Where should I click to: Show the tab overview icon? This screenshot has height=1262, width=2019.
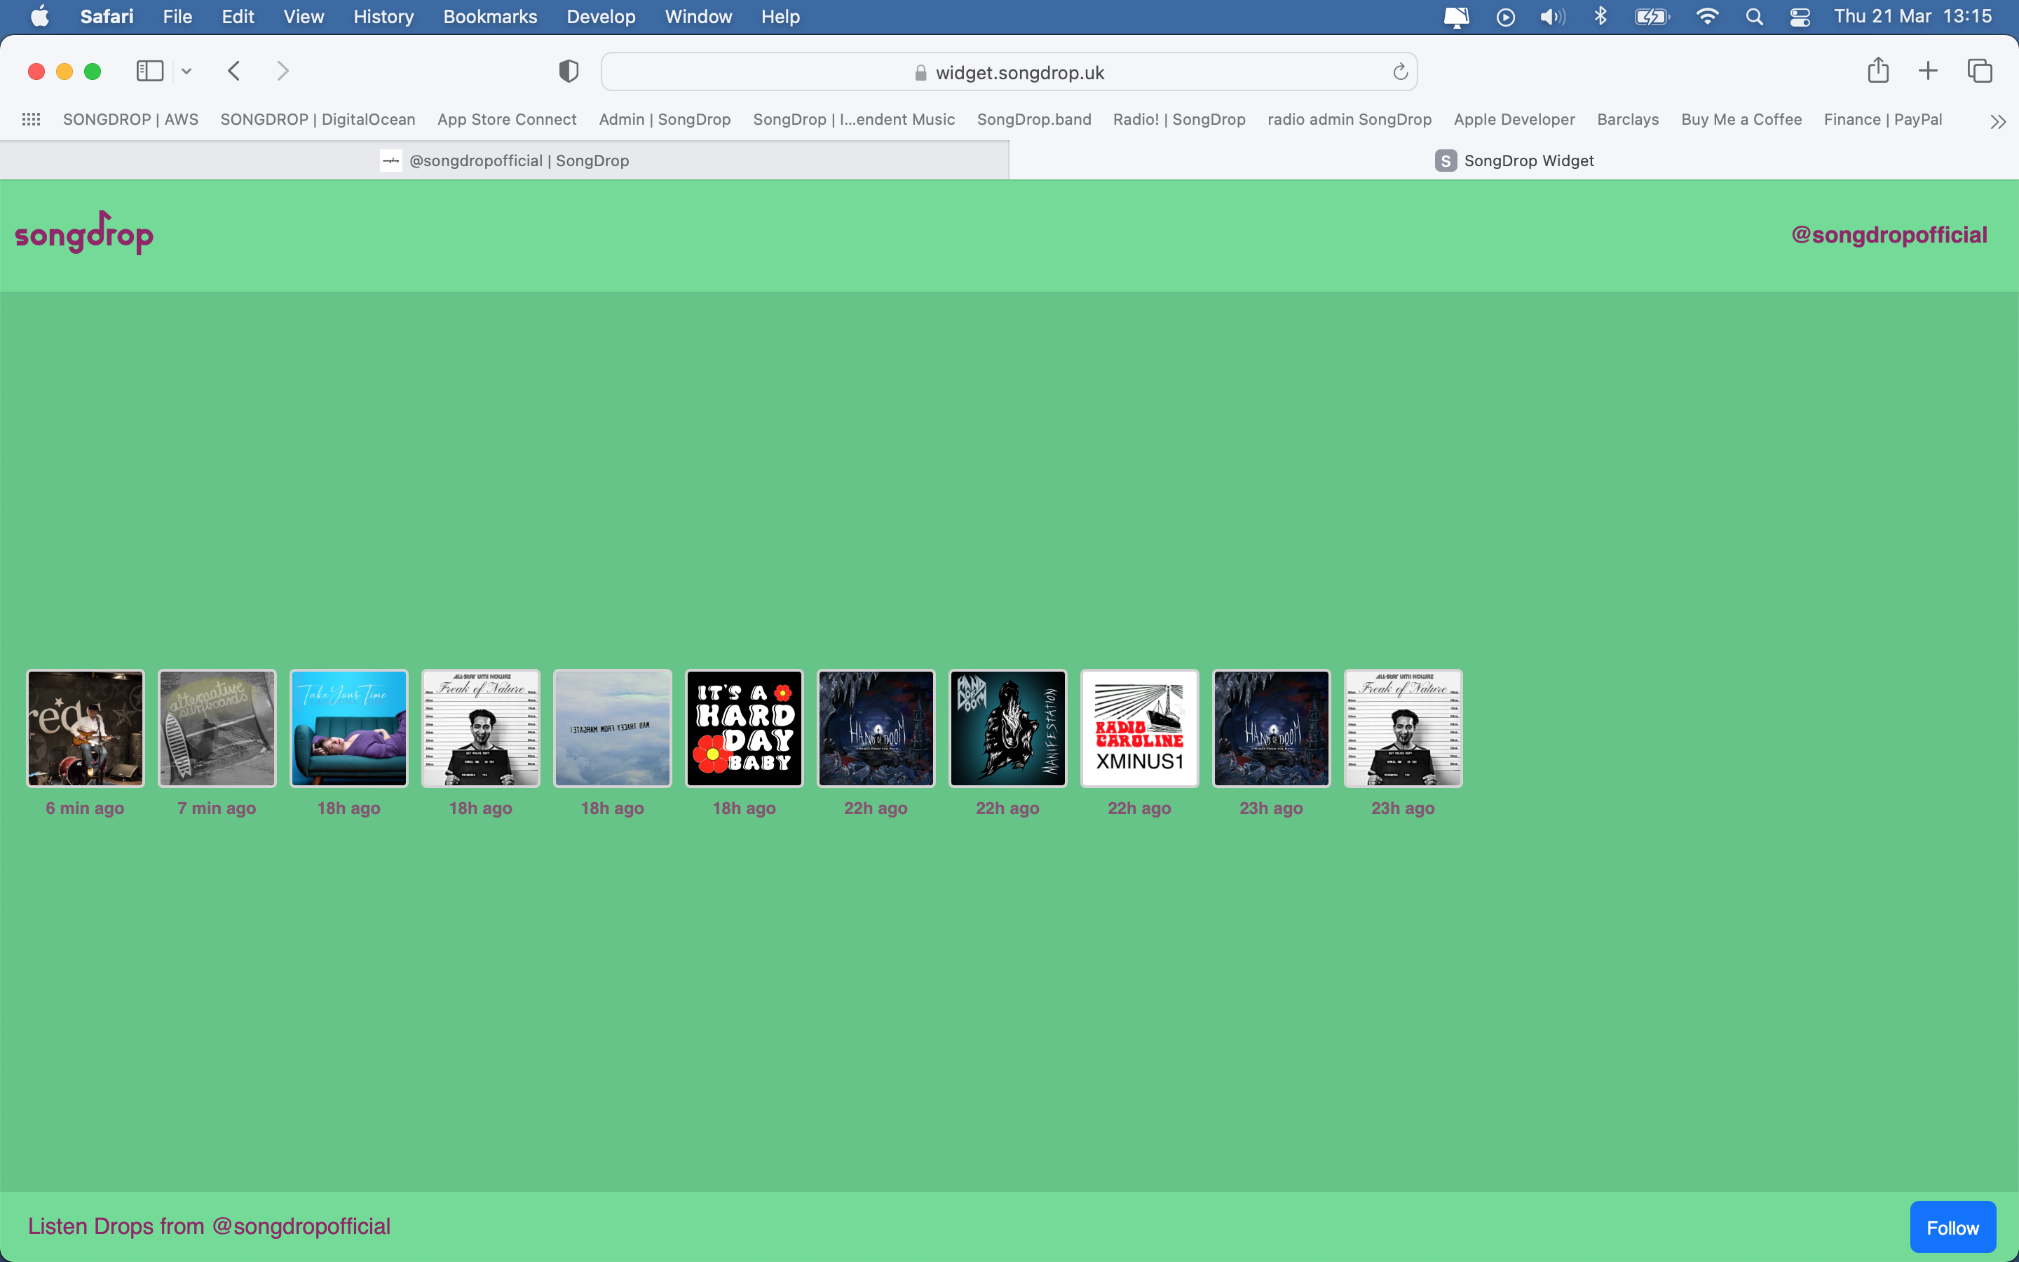[x=1980, y=71]
